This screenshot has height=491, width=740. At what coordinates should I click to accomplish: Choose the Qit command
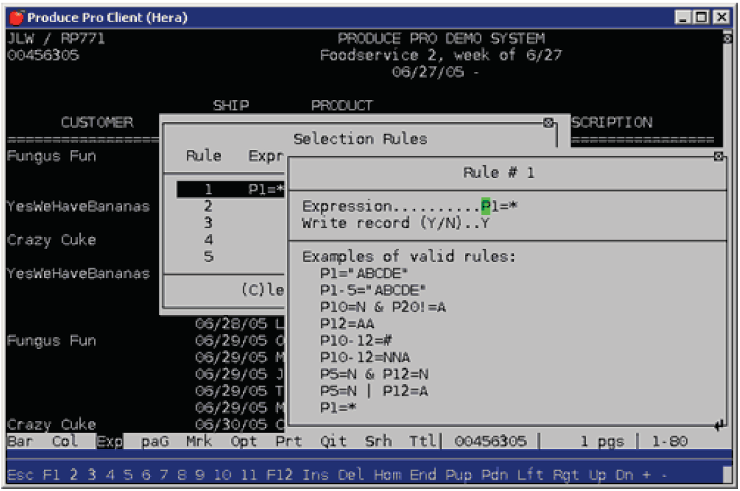coord(333,442)
